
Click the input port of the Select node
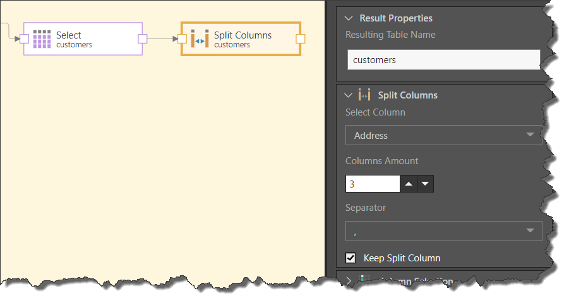pos(24,39)
